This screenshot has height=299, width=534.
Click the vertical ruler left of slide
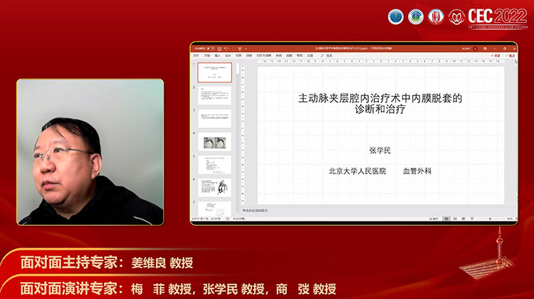[x=243, y=135]
